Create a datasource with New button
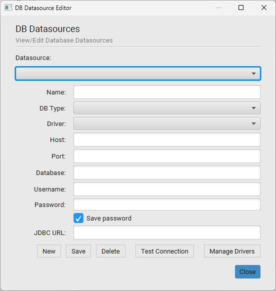The width and height of the screenshot is (276, 291). [49, 251]
